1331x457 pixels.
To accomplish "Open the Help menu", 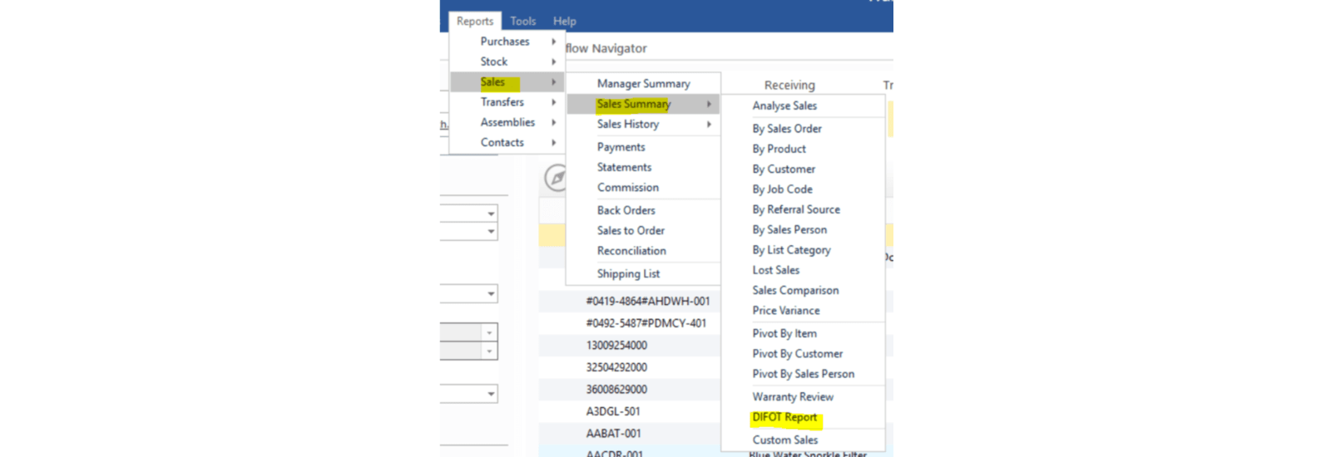I will tap(565, 21).
